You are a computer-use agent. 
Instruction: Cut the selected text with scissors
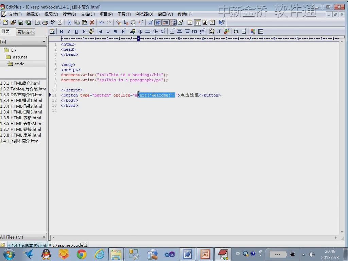[69, 22]
